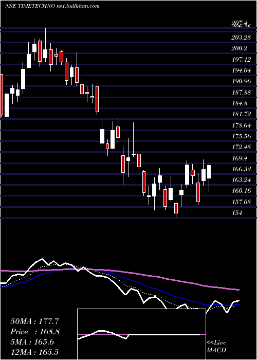Click the 169.4 price axis label

tap(240, 158)
